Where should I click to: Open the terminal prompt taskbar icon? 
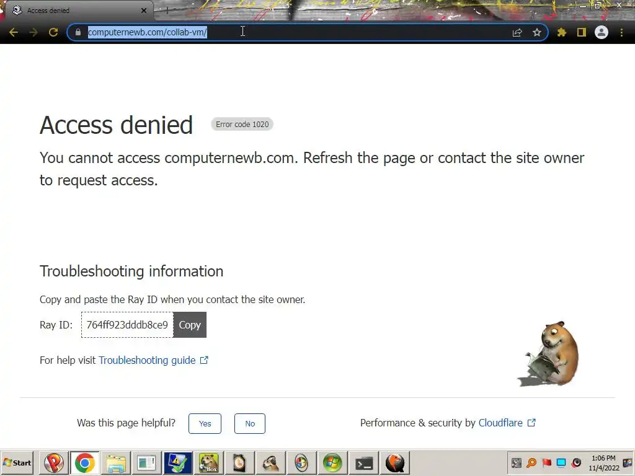click(x=363, y=462)
